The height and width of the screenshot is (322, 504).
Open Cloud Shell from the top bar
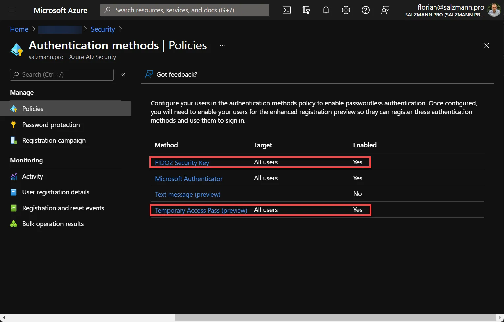287,10
